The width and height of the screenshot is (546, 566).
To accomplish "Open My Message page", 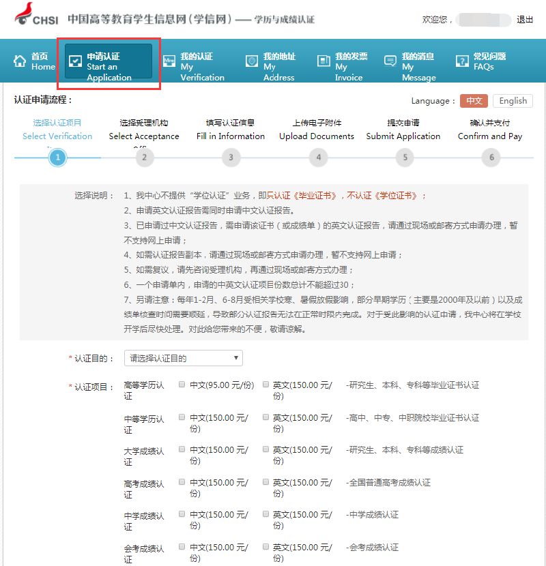I will (x=410, y=66).
